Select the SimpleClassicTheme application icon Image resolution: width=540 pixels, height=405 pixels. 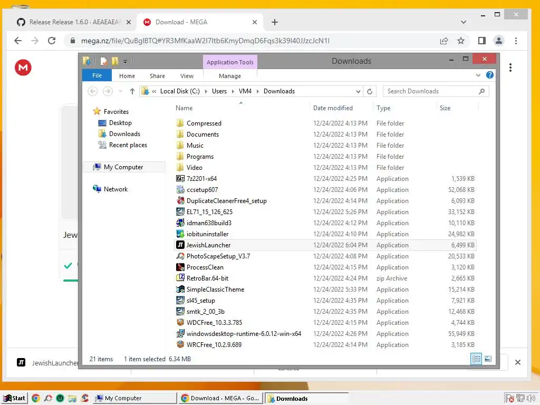click(x=180, y=289)
